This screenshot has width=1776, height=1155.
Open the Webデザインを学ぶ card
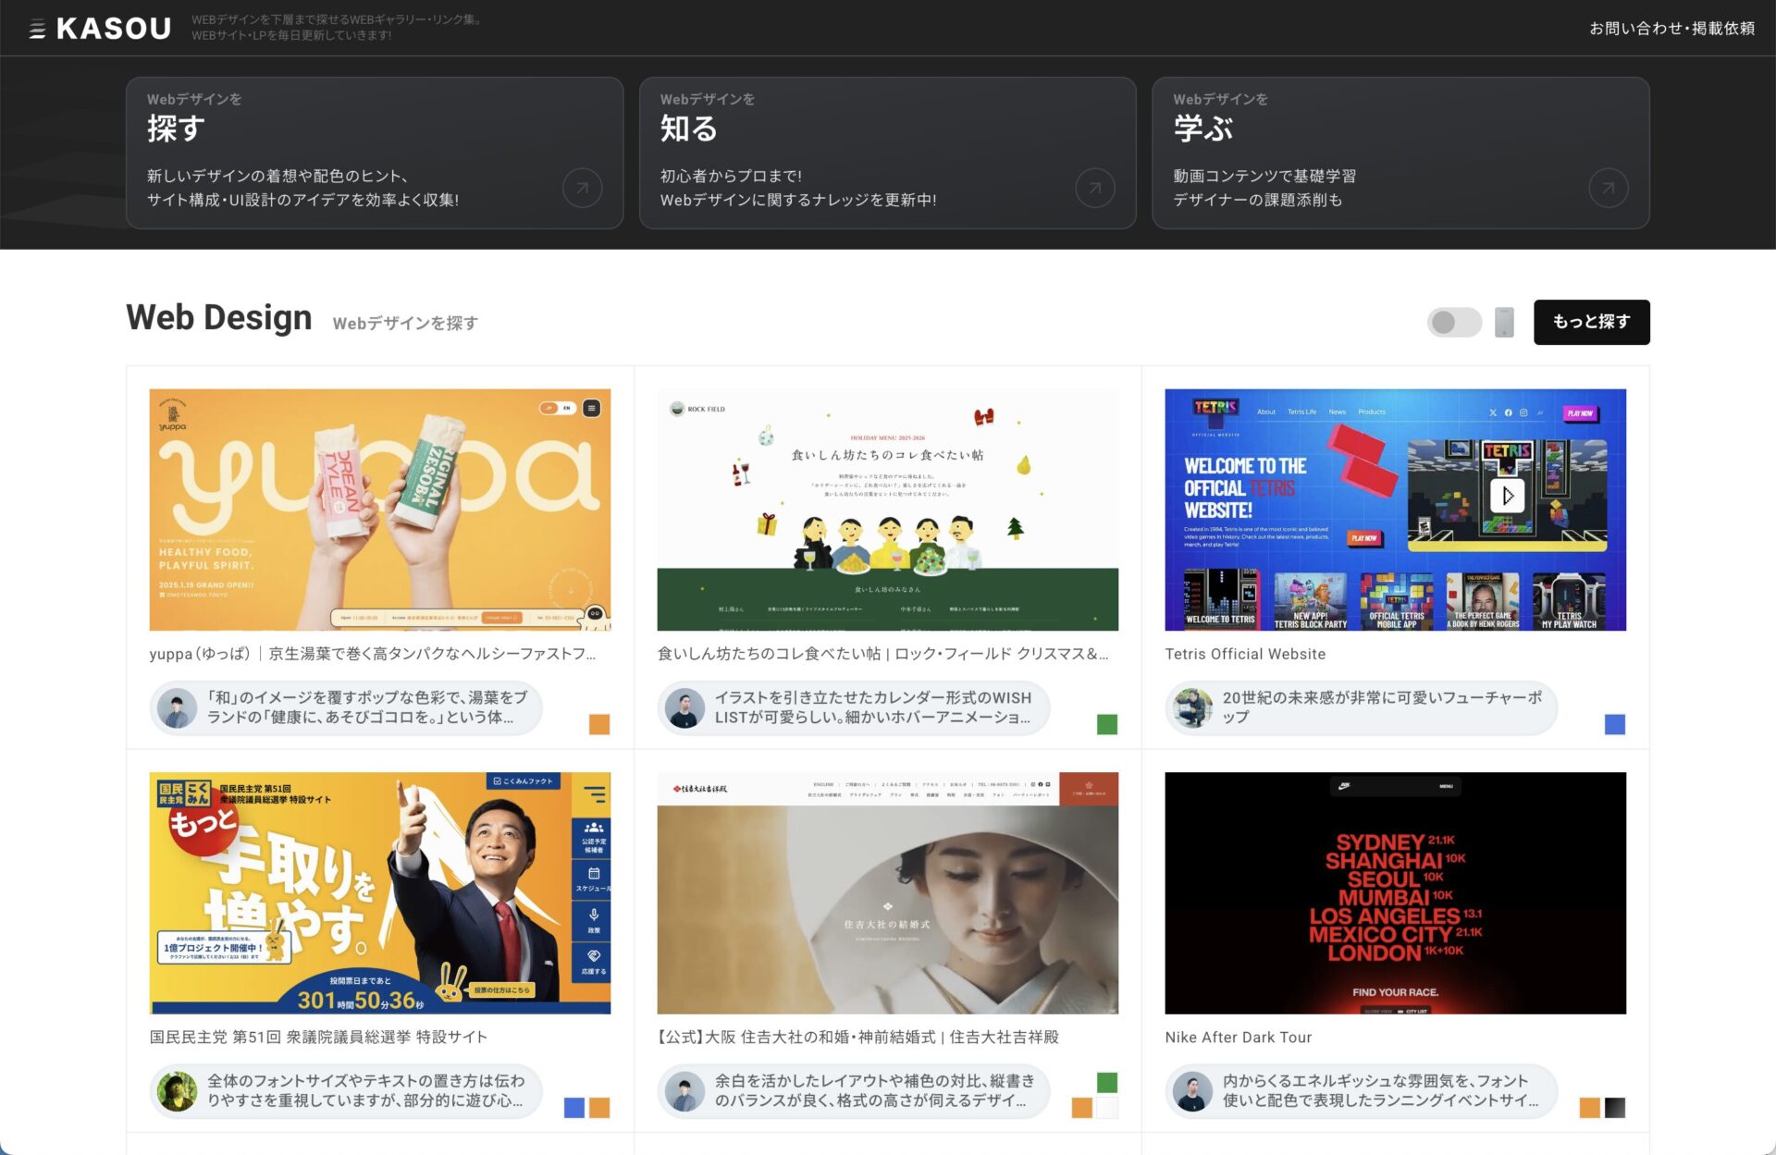(1400, 153)
